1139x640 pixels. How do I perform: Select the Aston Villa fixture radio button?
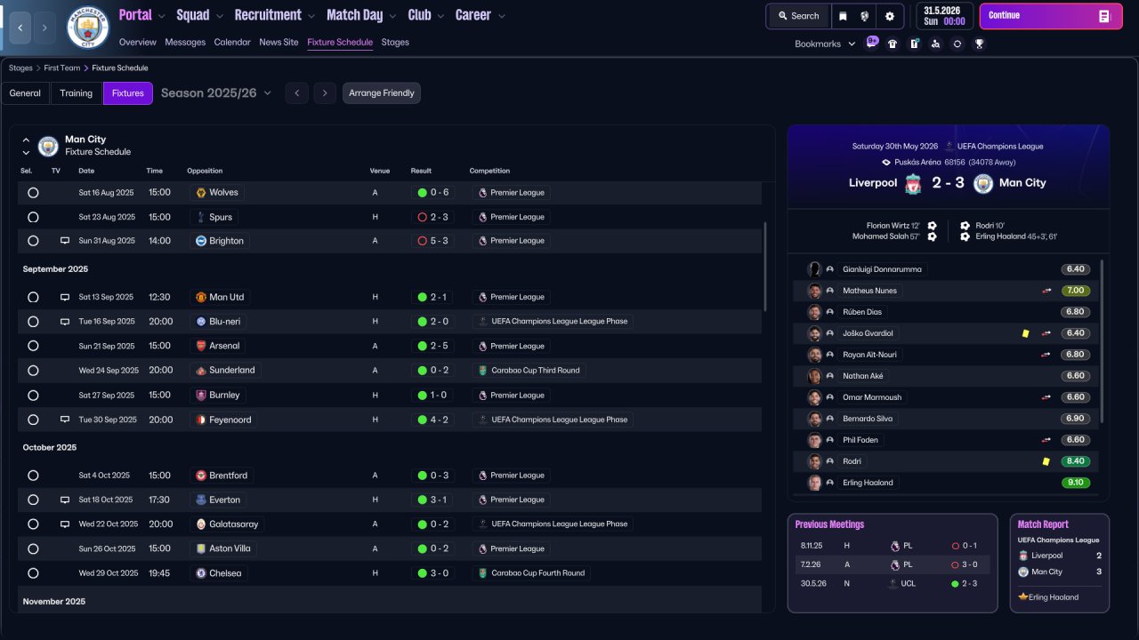click(33, 548)
